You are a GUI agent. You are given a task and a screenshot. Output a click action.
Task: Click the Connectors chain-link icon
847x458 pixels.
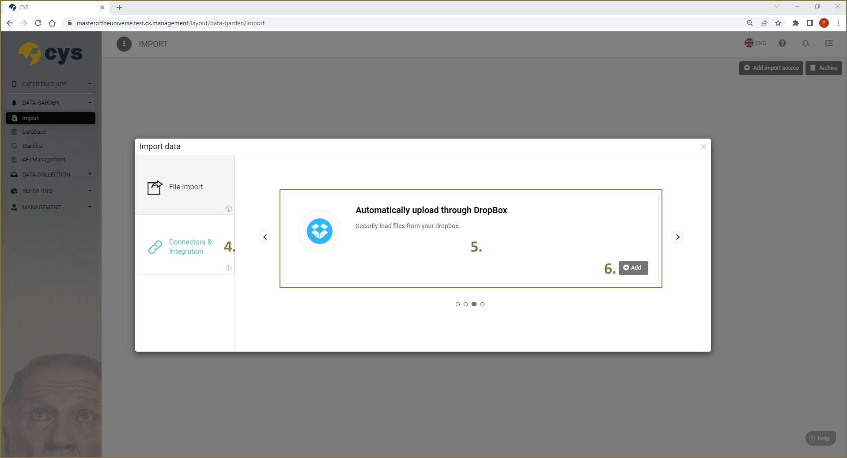click(x=155, y=247)
